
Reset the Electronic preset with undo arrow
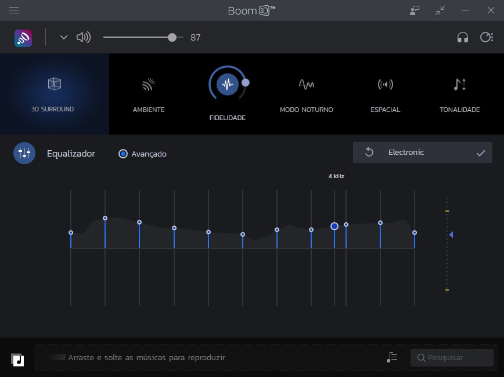pyautogui.click(x=369, y=152)
